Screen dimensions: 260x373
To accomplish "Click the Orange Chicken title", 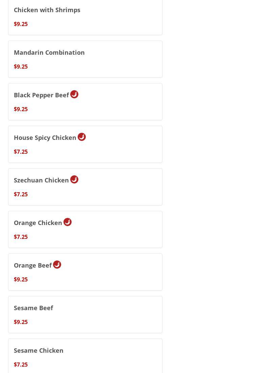I will (38, 223).
